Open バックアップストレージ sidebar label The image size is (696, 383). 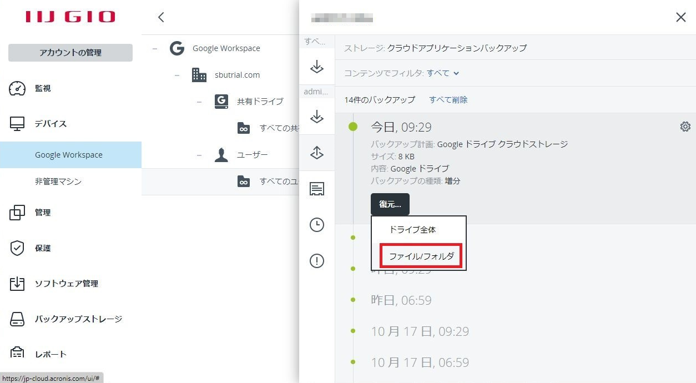click(78, 319)
